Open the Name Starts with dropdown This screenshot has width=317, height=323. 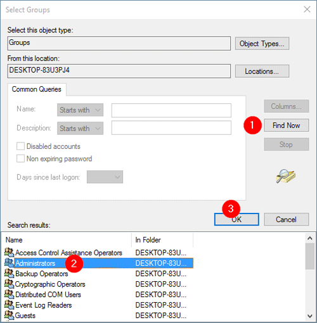tap(80, 110)
